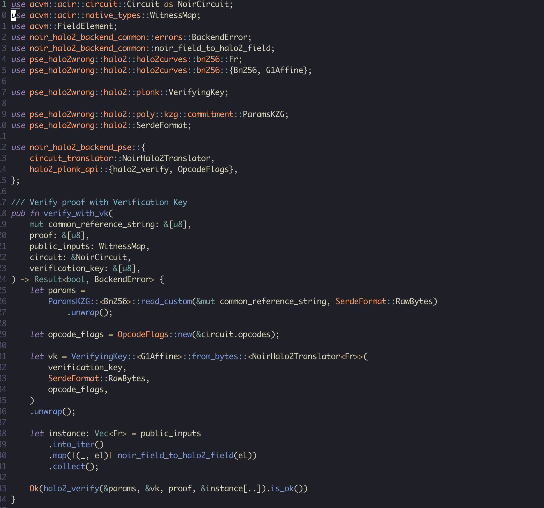
Task: Click 'SerdeFormat::RawBytes' argument in from_bytes call
Action: (97, 378)
